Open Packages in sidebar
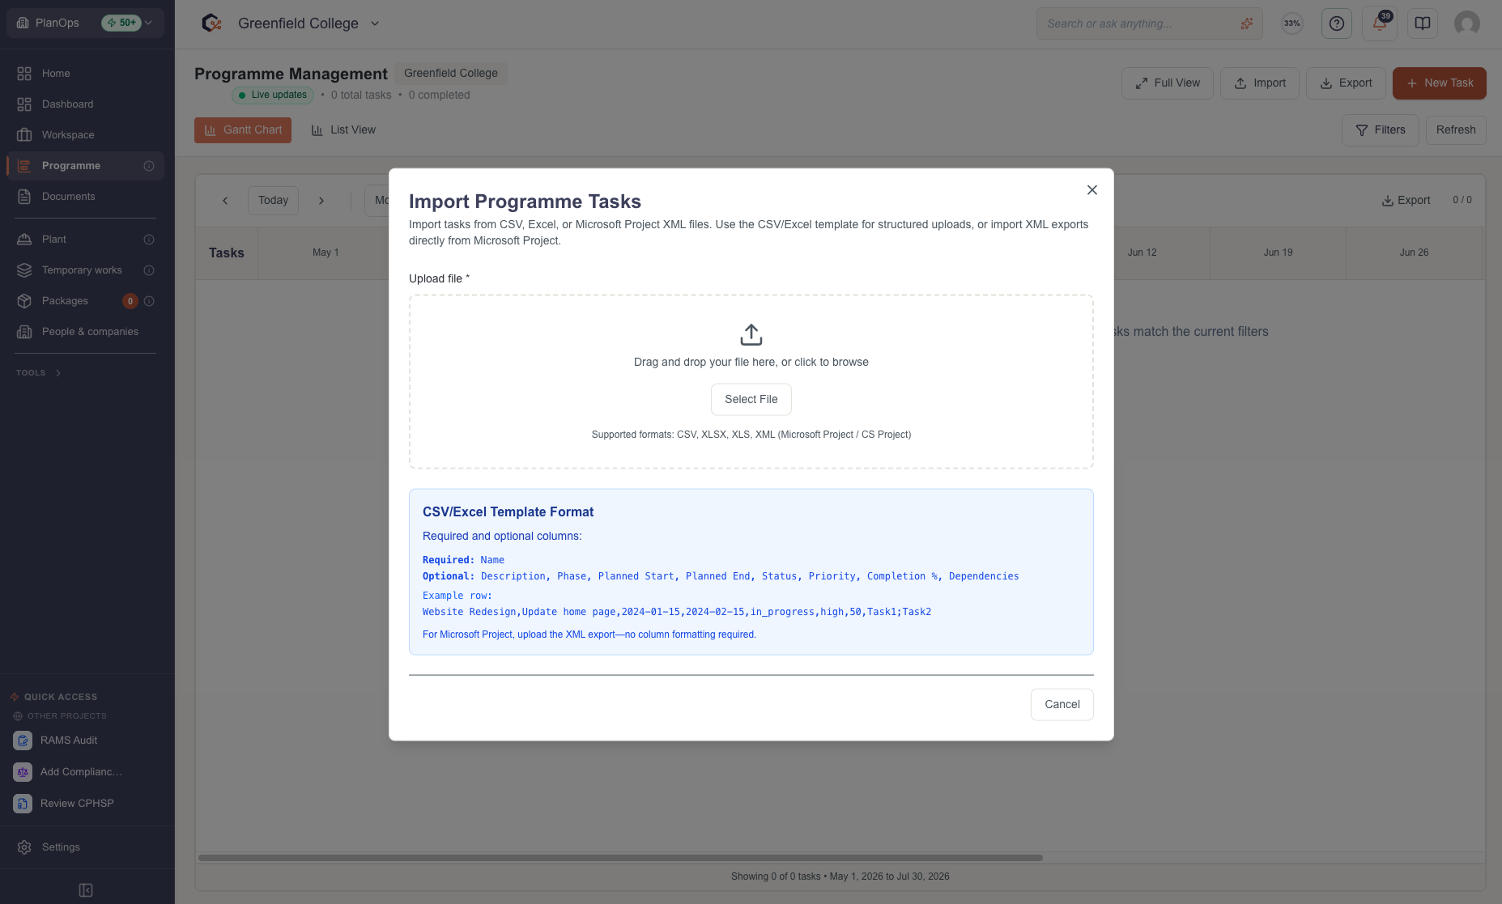This screenshot has width=1502, height=904. point(86,301)
